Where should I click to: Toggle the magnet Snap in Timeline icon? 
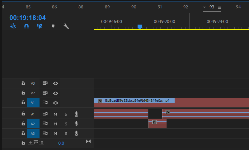(x=26, y=26)
